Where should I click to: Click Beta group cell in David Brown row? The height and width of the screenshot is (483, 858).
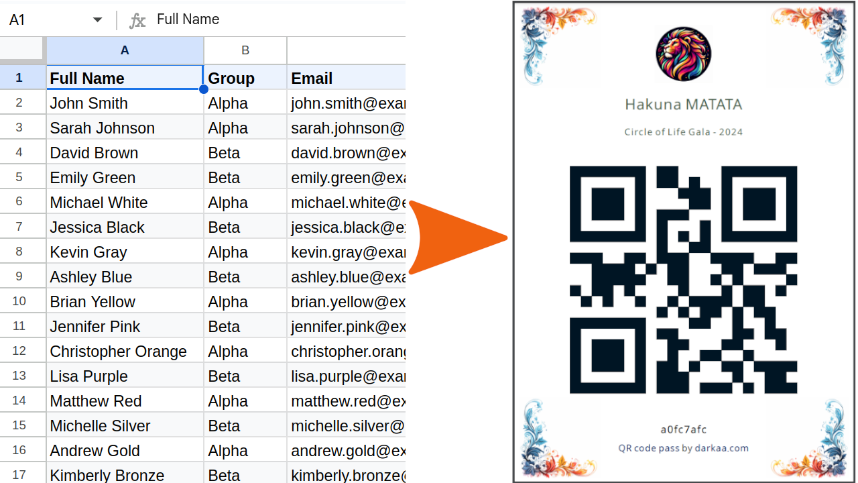(x=245, y=152)
